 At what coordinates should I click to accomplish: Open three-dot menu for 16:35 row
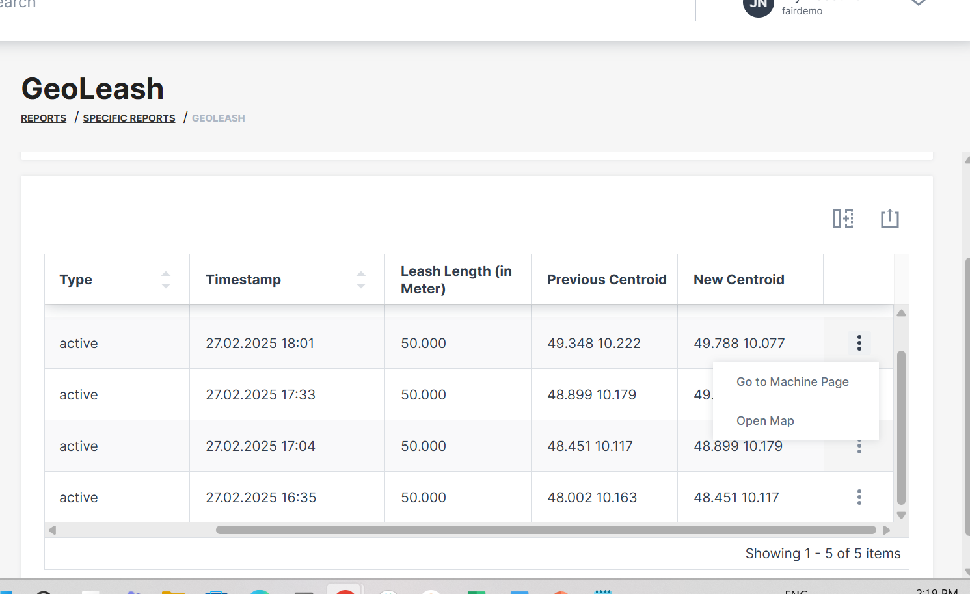[x=859, y=497]
